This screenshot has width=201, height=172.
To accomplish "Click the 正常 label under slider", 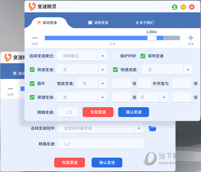I will click(112, 44).
